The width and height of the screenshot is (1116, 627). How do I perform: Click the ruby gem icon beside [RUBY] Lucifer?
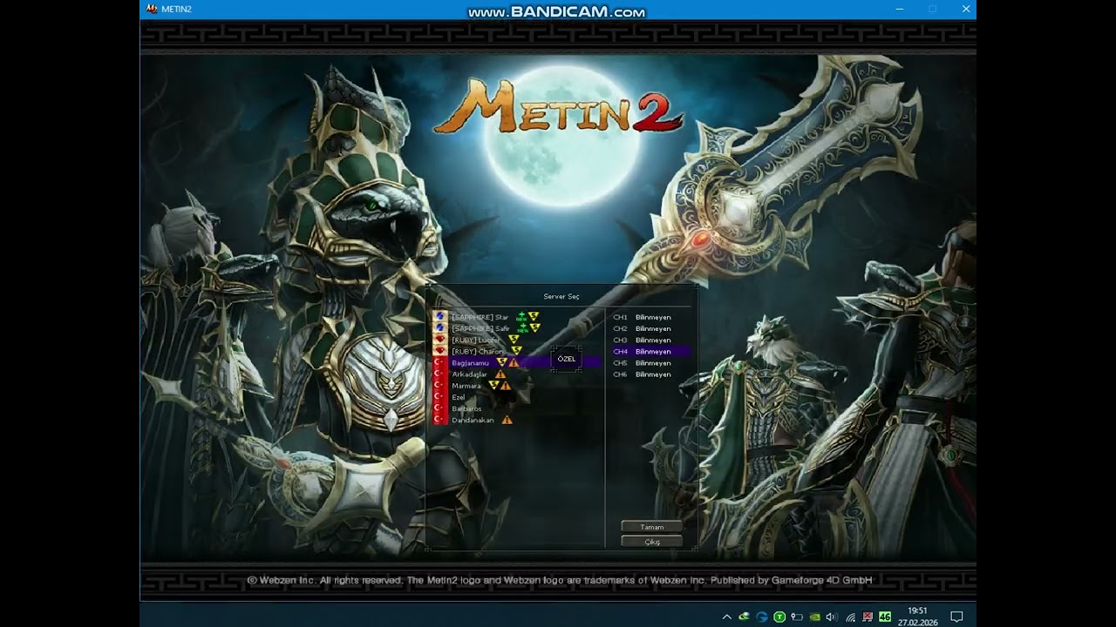(440, 340)
